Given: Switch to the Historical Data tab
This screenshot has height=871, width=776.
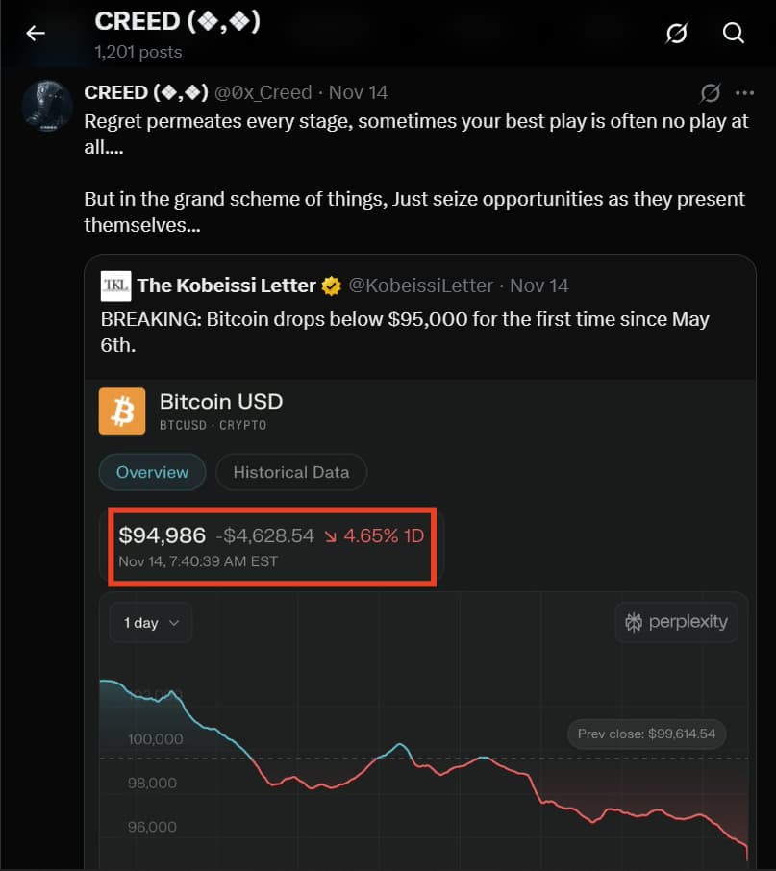Looking at the screenshot, I should tap(290, 472).
